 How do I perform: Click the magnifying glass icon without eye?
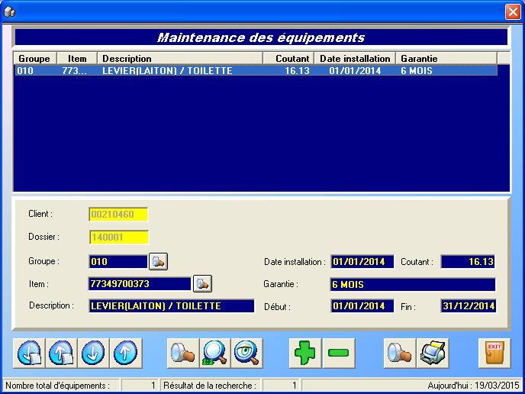click(x=214, y=353)
